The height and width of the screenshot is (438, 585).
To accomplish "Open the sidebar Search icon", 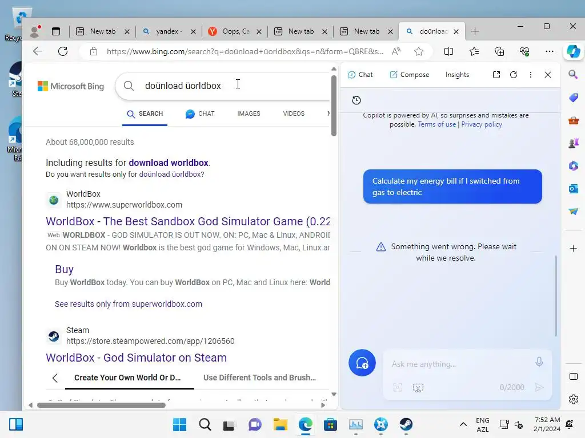I will [x=573, y=75].
